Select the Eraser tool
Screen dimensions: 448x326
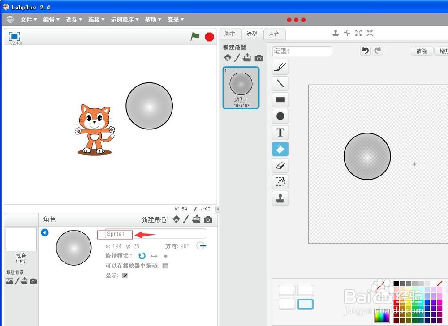(x=280, y=165)
